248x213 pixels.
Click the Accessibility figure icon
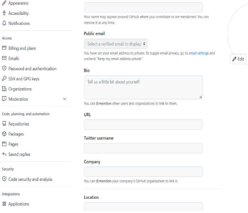tap(4, 13)
